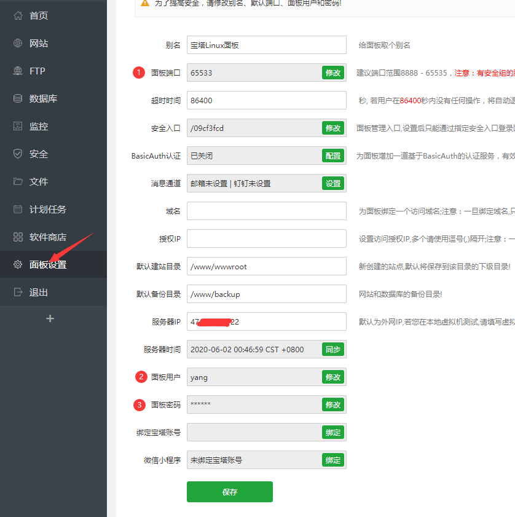
Task: Click 设置 to configure 消息通道
Action: 332,183
